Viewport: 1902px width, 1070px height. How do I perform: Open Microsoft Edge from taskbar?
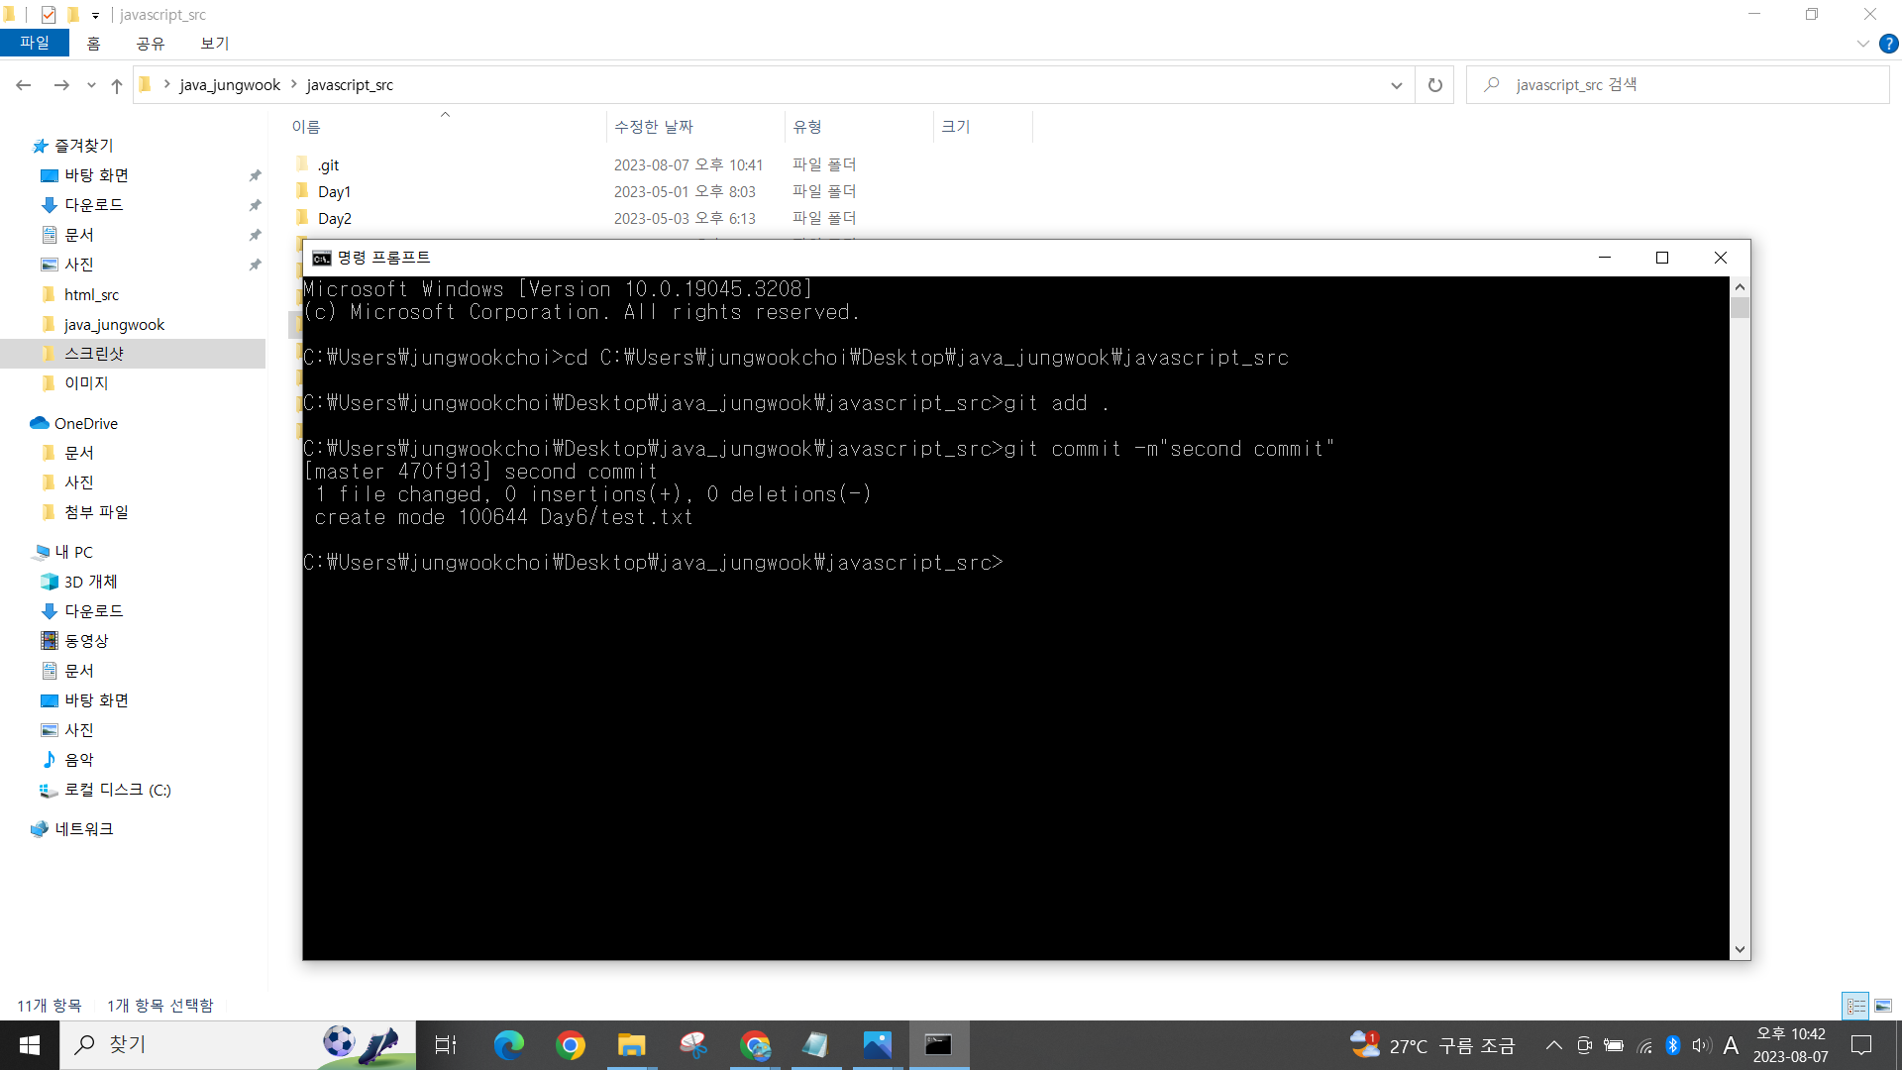point(509,1045)
